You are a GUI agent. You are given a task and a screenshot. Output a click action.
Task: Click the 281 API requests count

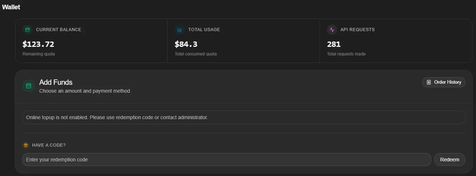point(334,44)
